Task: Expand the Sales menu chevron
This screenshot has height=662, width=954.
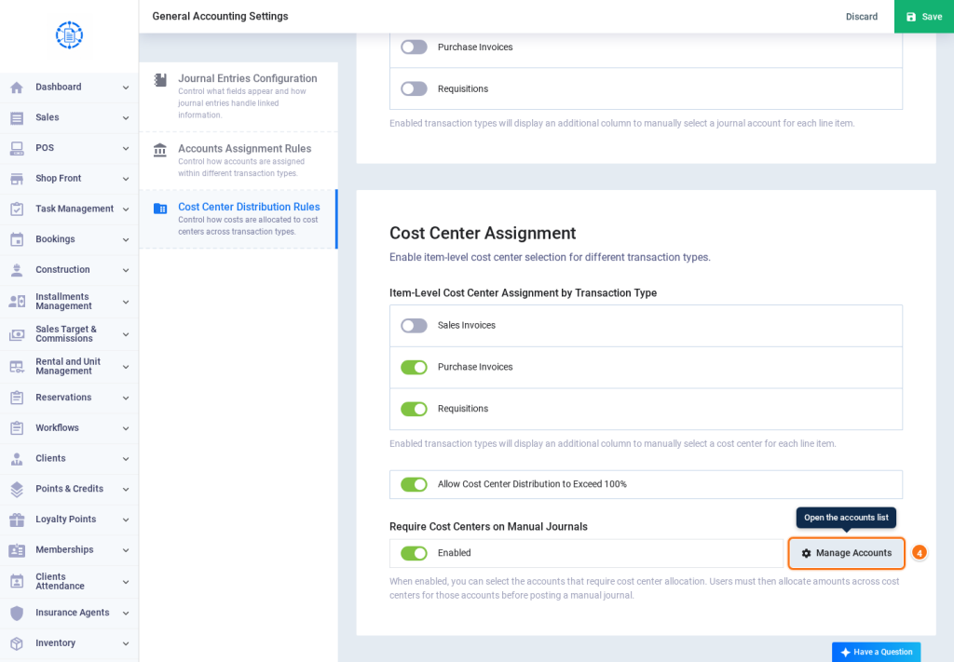Action: coord(126,118)
